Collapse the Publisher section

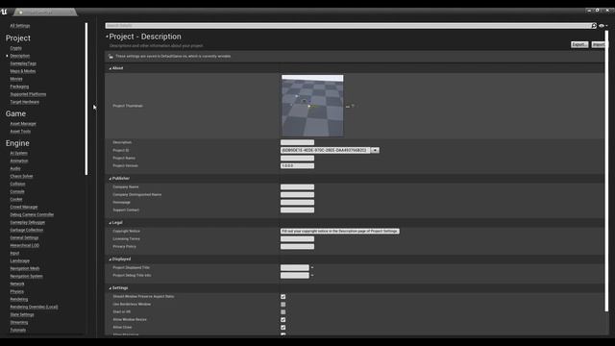[111, 179]
